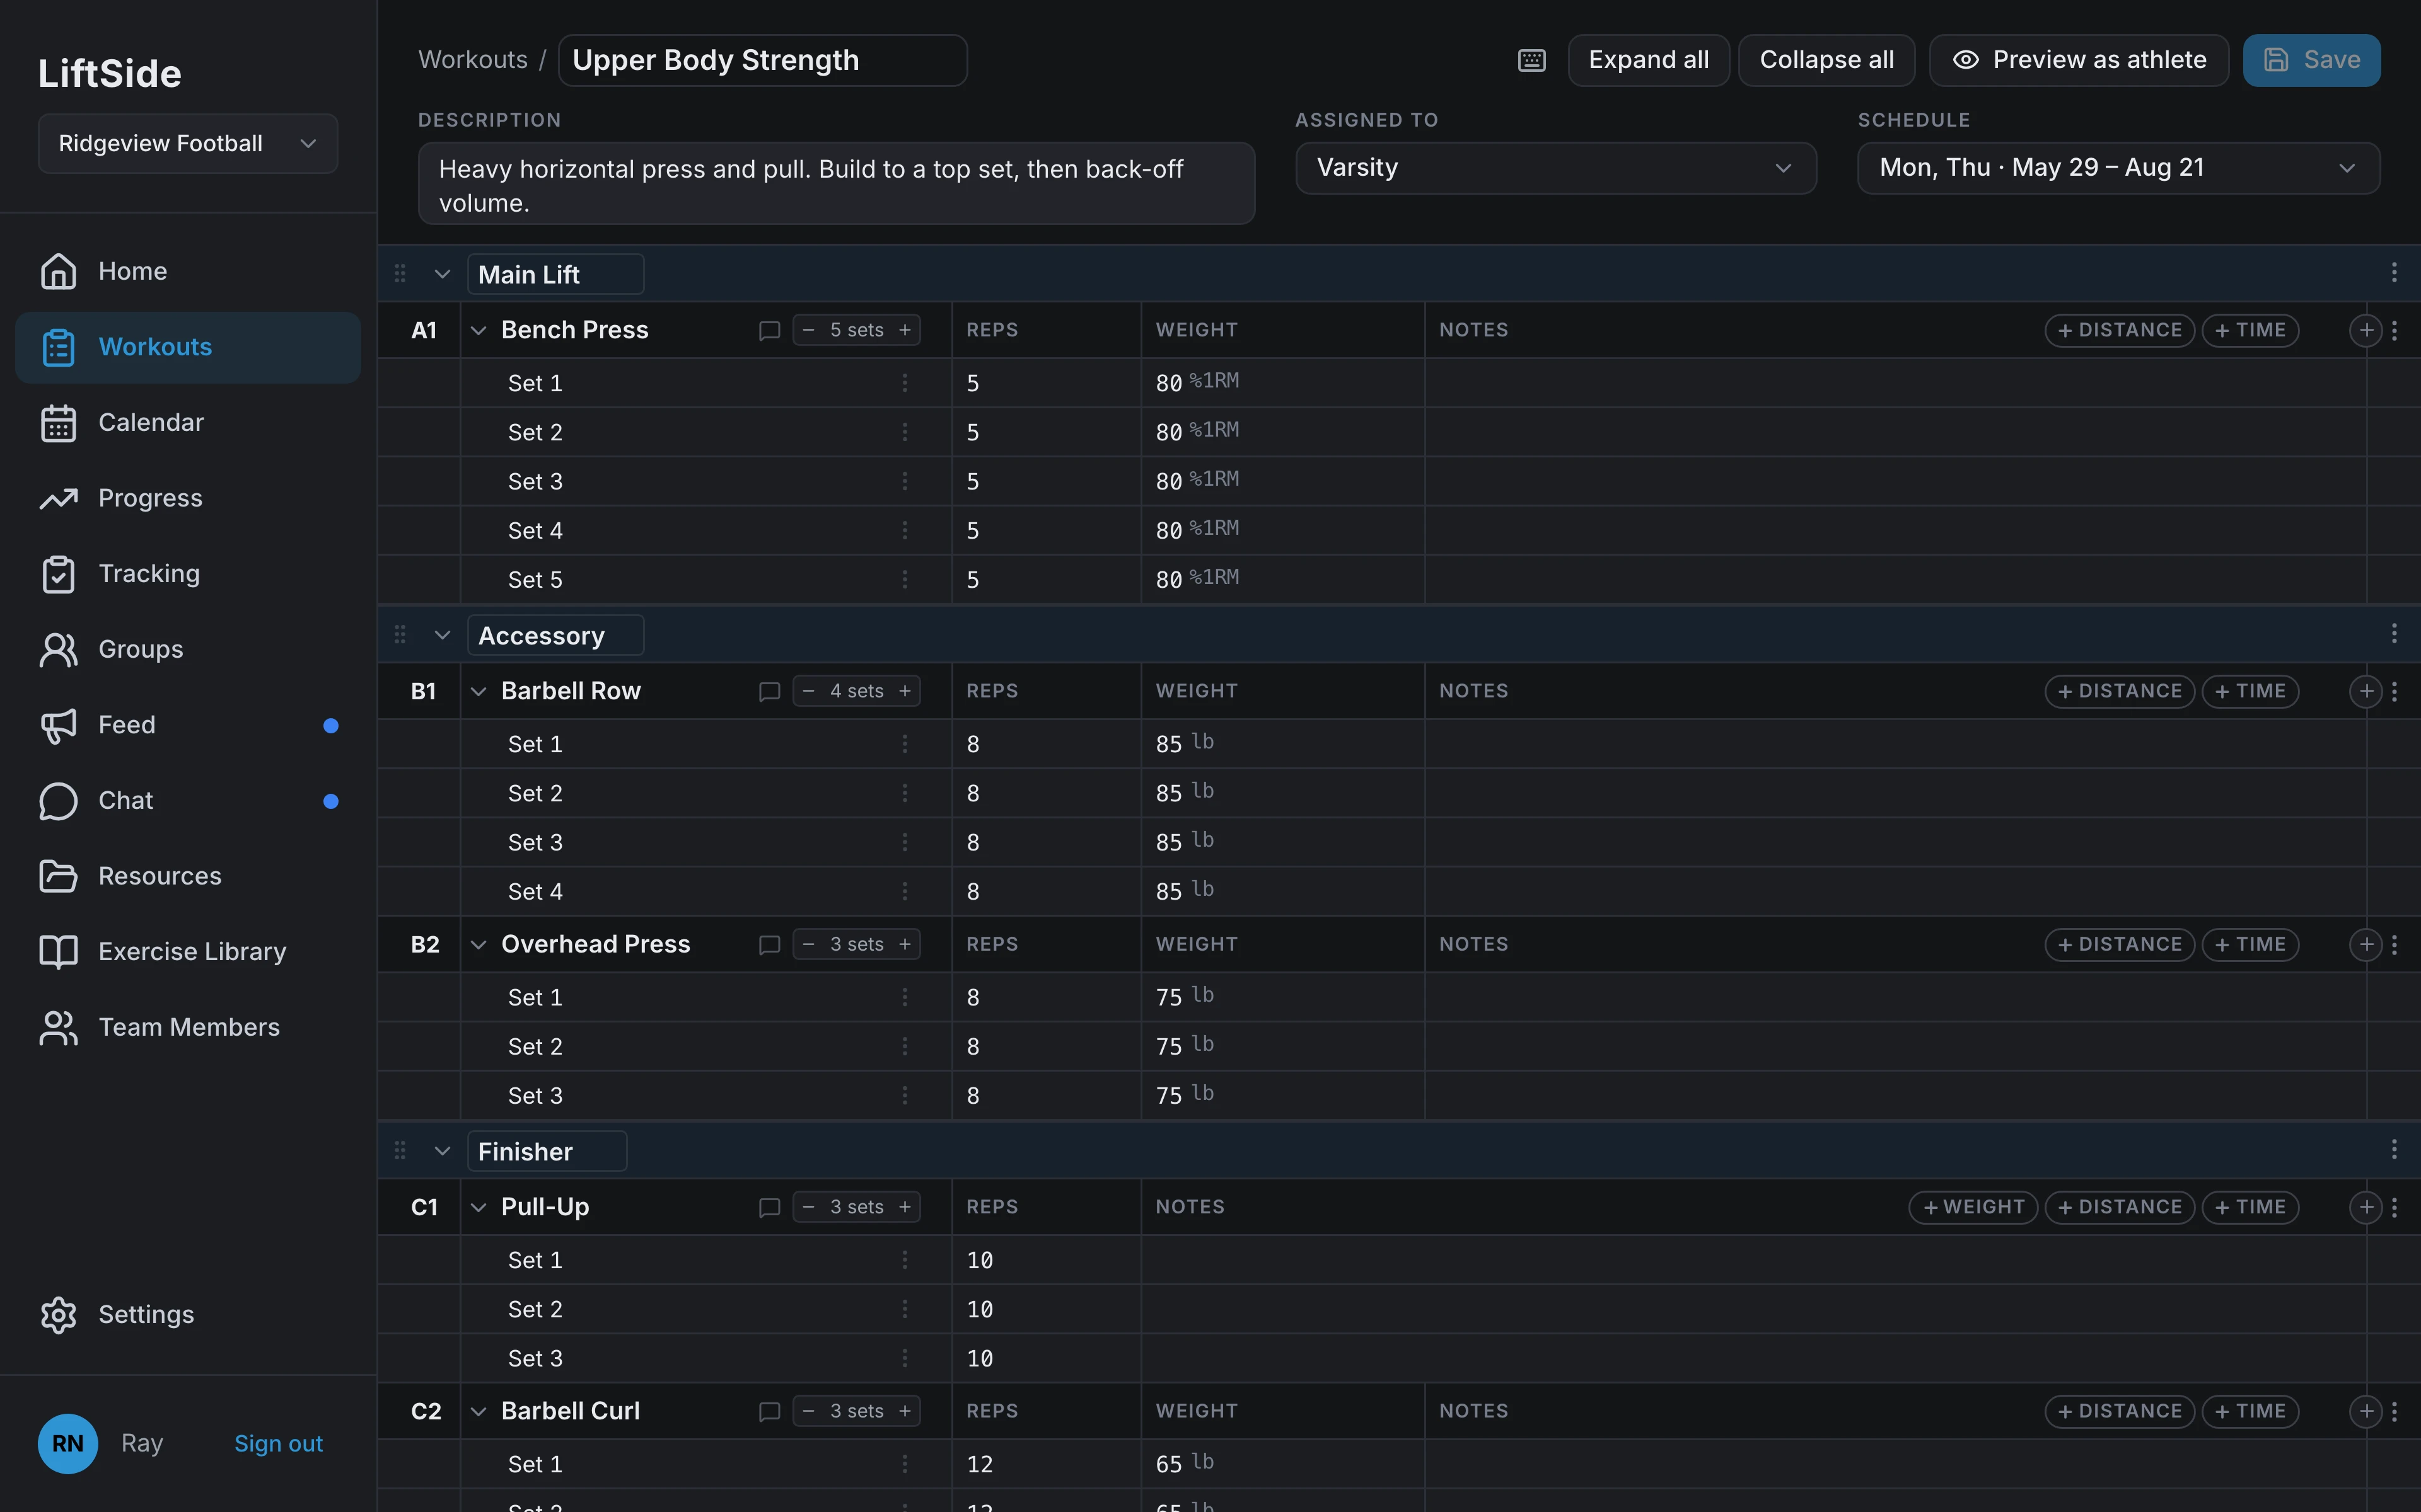Open the Assigned To Varsity dropdown
This screenshot has width=2421, height=1512.
(x=1555, y=168)
